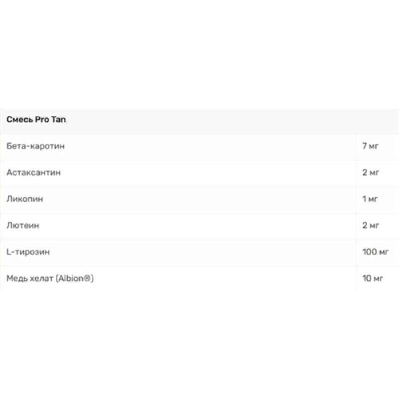Select the 10 мг dosage value
The image size is (399, 399).
[x=373, y=278]
